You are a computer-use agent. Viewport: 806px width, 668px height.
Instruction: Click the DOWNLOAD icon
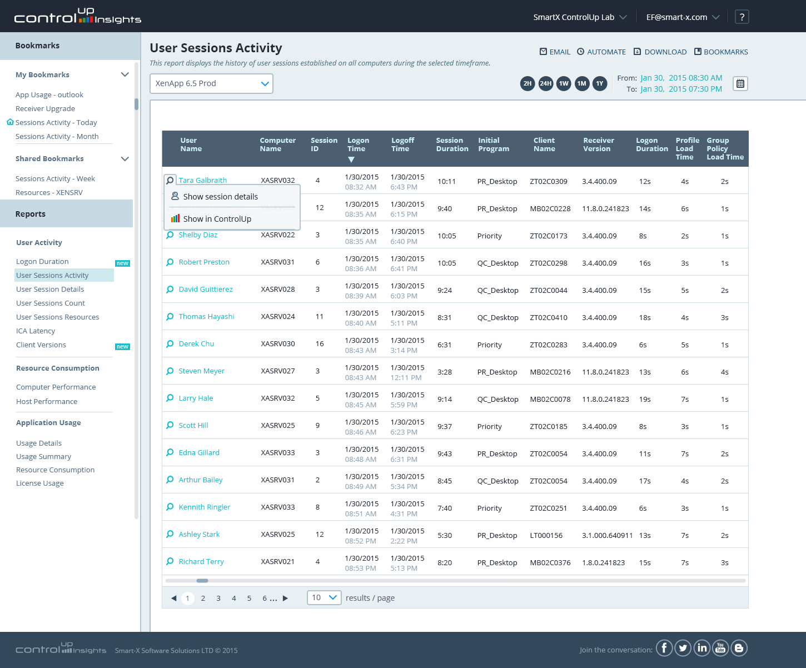638,52
